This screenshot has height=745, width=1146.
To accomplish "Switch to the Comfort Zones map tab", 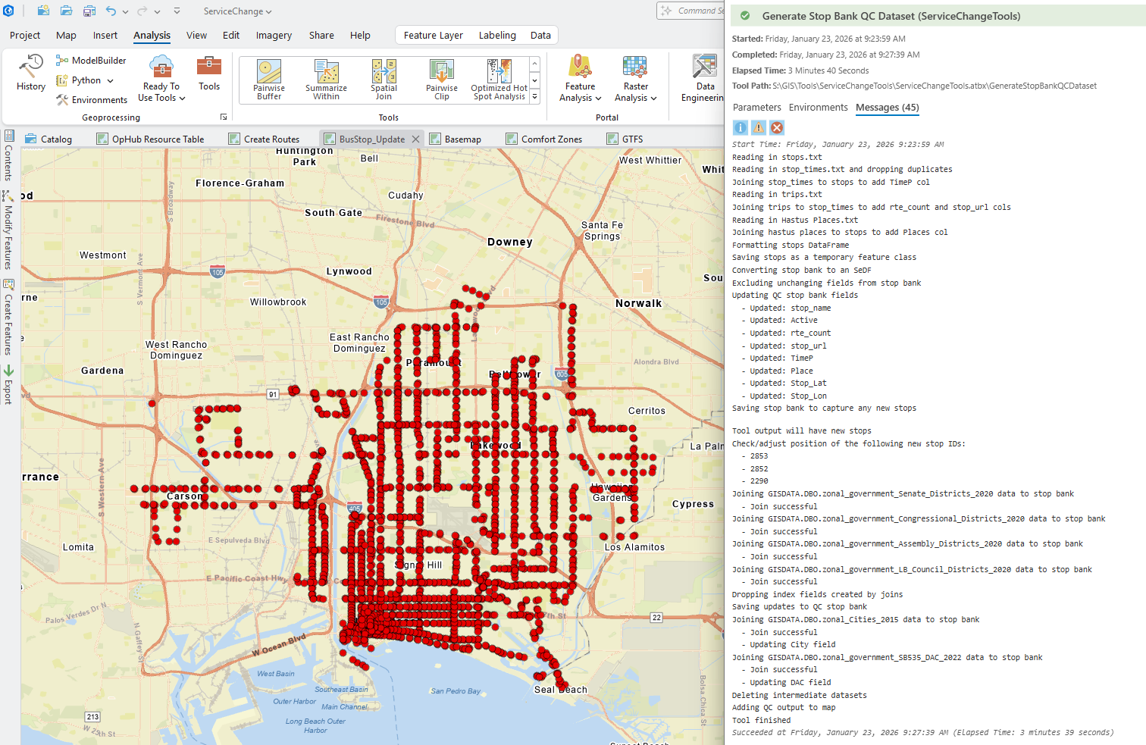I will [551, 139].
